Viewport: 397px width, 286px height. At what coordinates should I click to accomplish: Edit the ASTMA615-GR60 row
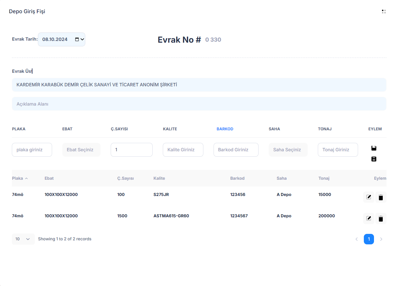pyautogui.click(x=369, y=218)
